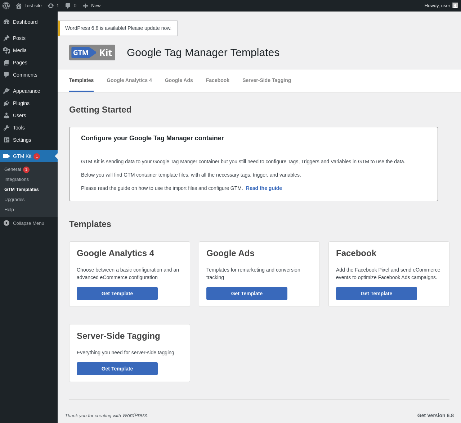
Task: Get the Facebook template
Action: tap(376, 294)
